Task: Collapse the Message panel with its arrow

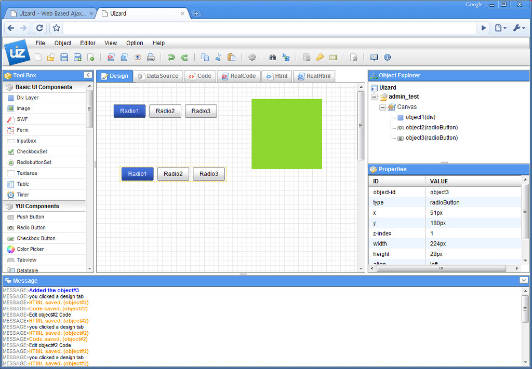Action: coord(524,281)
